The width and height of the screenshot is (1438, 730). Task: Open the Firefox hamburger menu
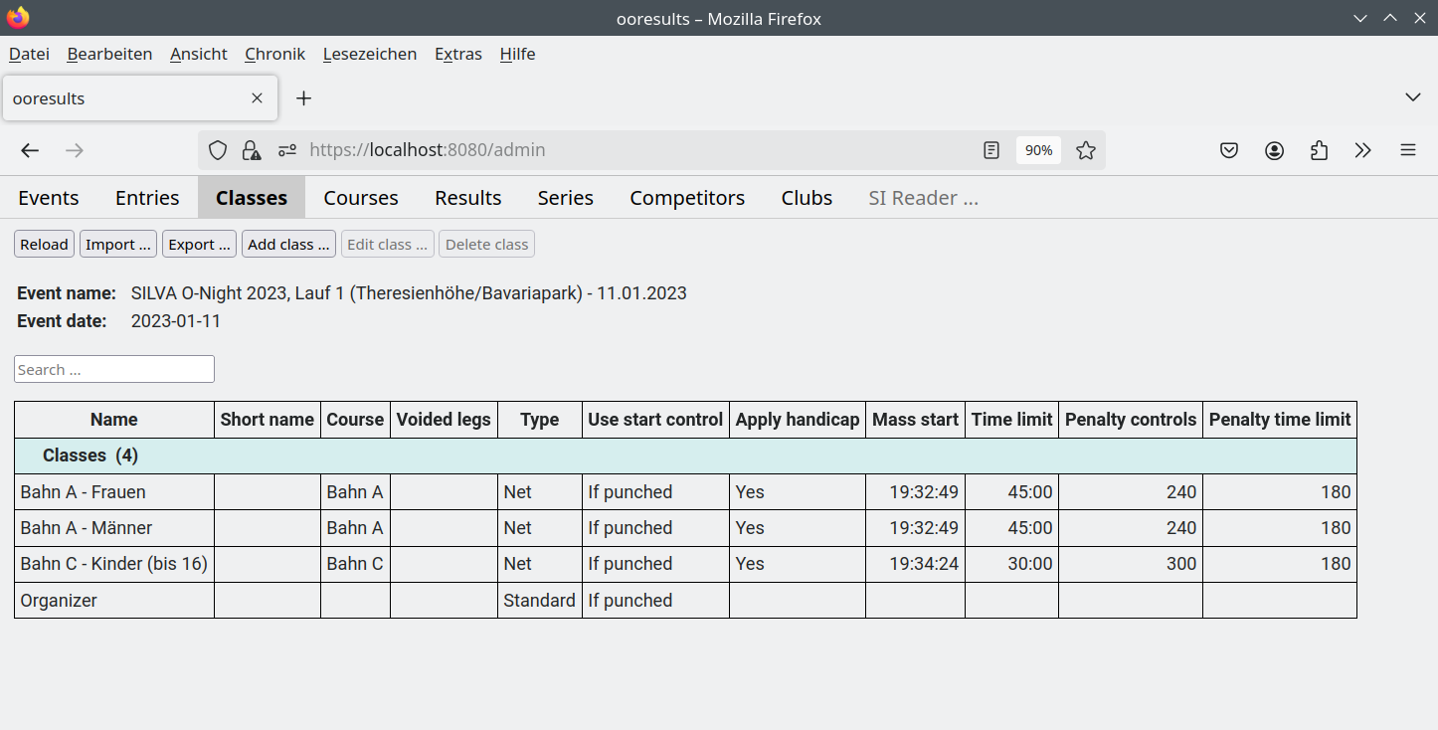coord(1408,150)
